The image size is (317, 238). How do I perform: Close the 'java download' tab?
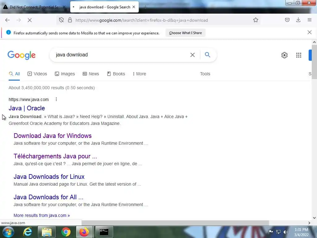coord(134,7)
